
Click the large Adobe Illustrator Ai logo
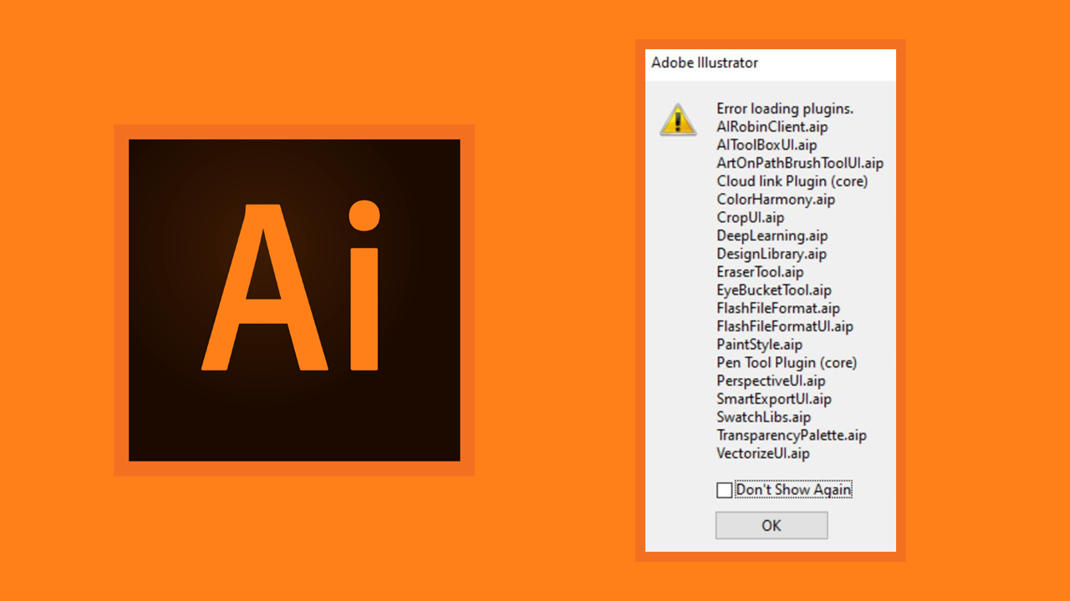tap(294, 300)
